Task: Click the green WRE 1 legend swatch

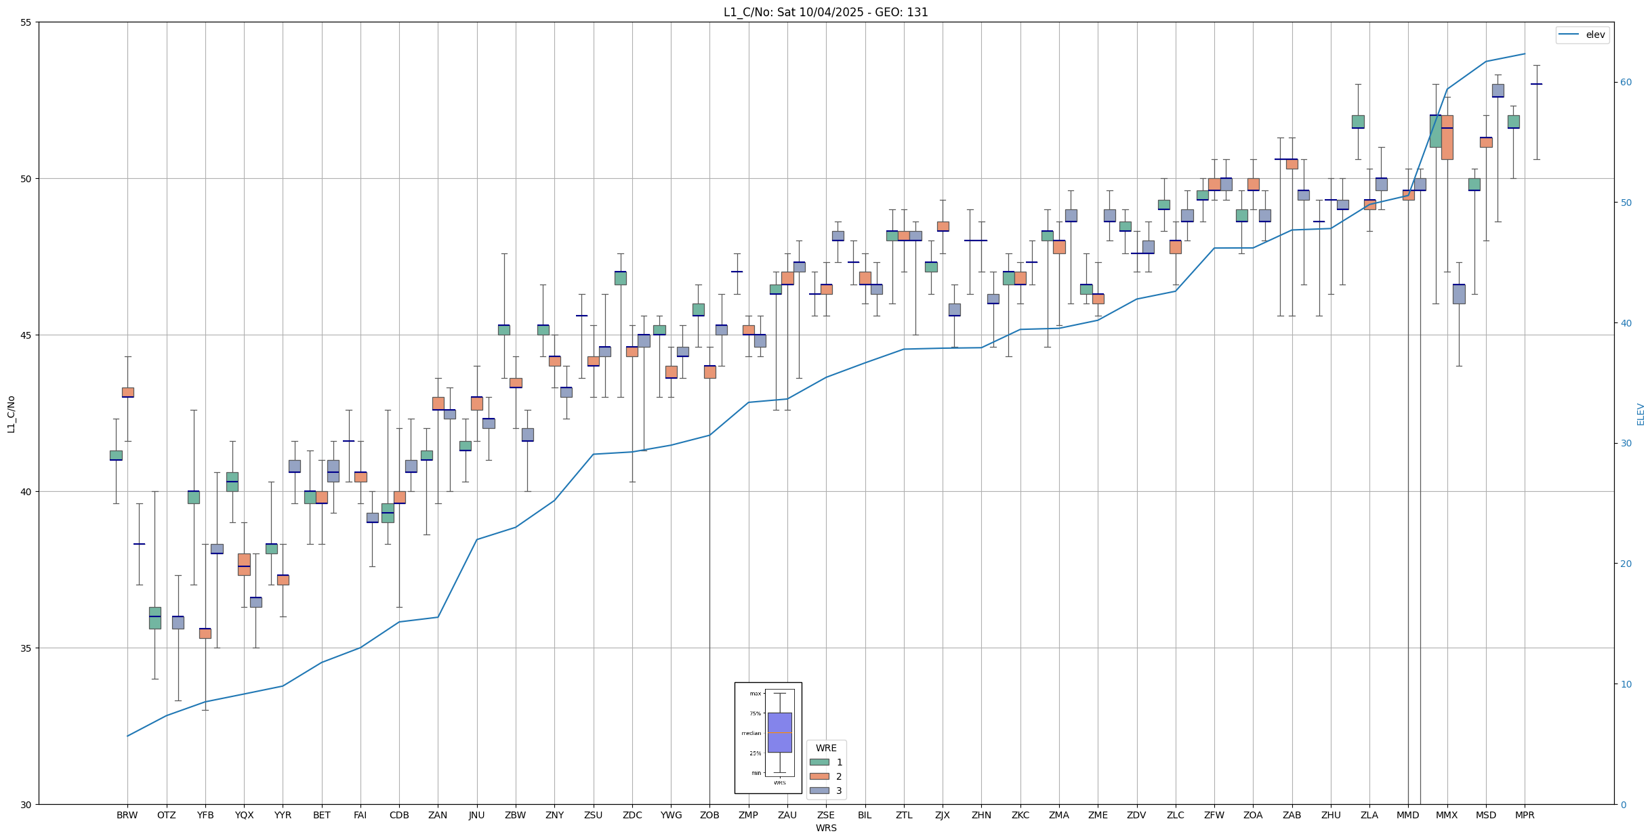Action: [819, 762]
